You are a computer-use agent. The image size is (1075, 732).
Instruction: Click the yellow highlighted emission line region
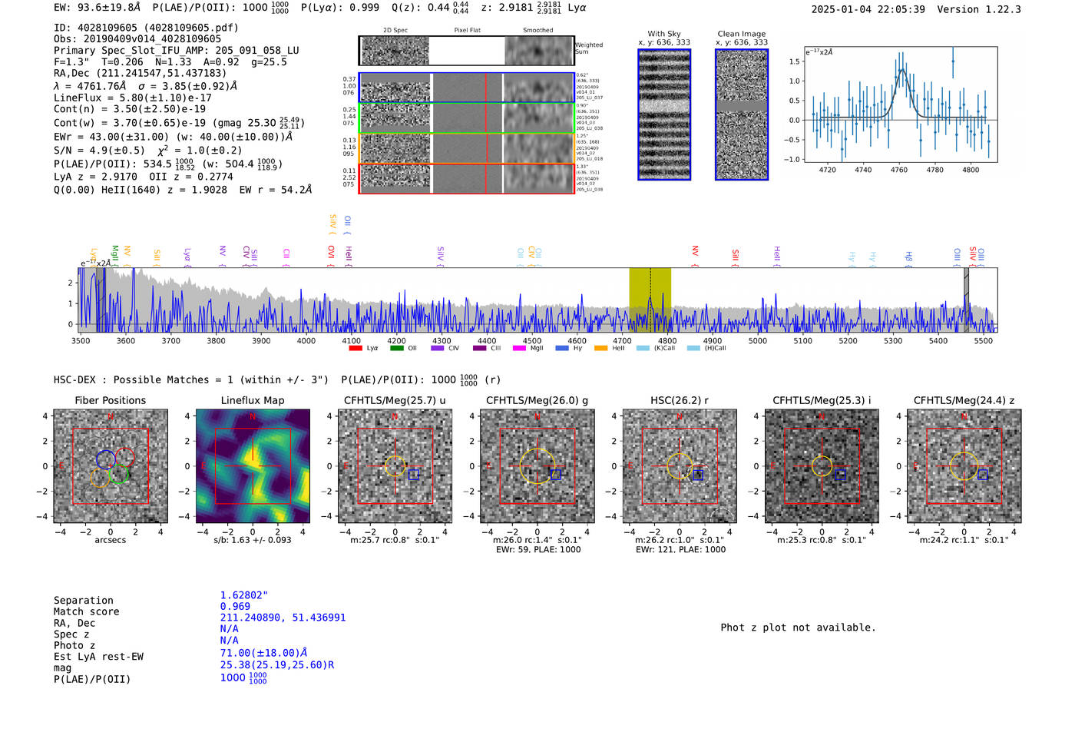650,300
